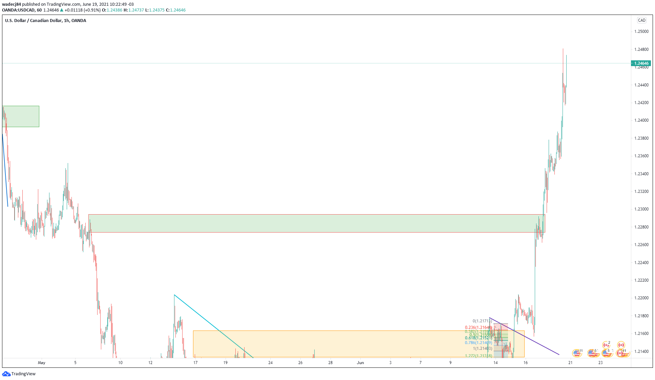This screenshot has height=380, width=655.
Task: Select the small green rectangle near 1.24000
Action: pos(24,116)
